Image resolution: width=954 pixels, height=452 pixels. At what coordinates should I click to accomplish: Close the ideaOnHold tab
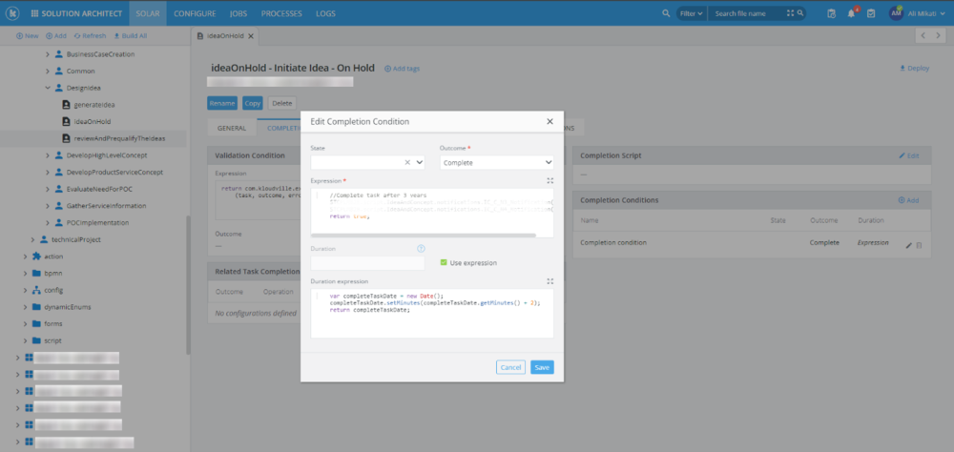(x=250, y=36)
